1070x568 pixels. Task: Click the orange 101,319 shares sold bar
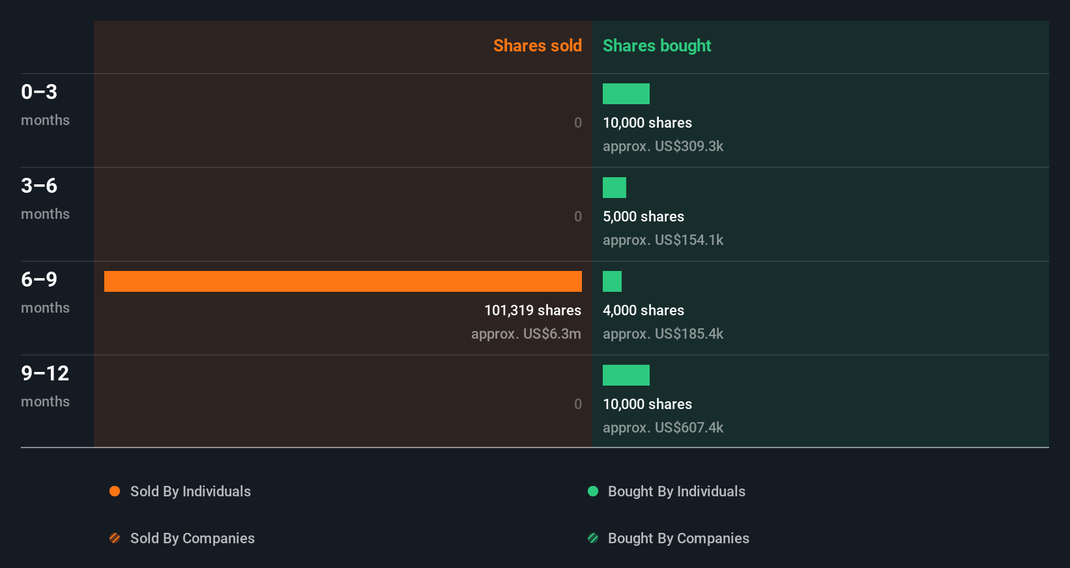coord(343,281)
